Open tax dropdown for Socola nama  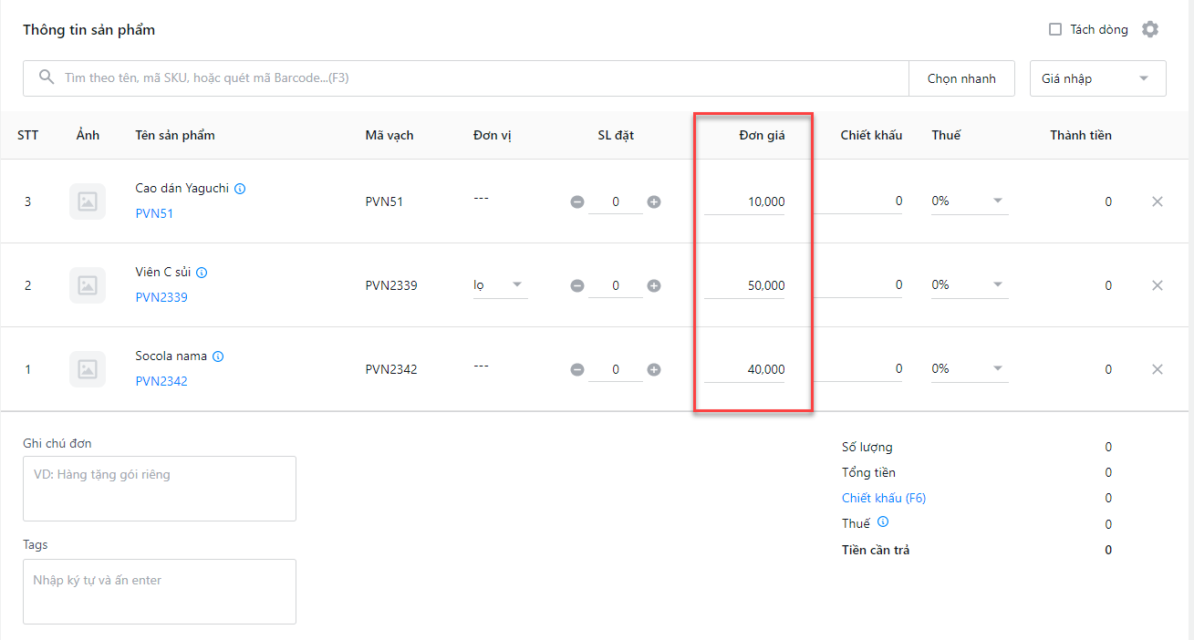pyautogui.click(x=970, y=369)
